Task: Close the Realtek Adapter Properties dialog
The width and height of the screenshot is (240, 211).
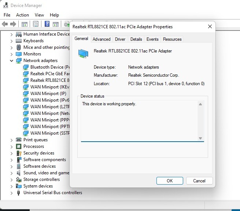Action: (x=210, y=26)
